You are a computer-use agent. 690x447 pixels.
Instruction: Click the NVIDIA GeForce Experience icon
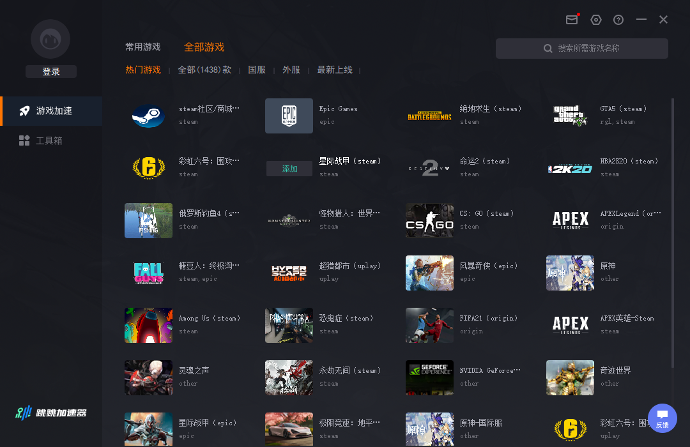(429, 377)
